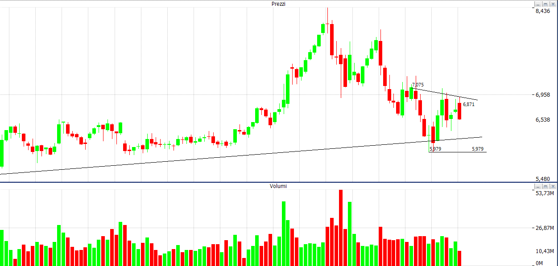Minimize the Prezzi chart panel
This screenshot has height=266, width=558.
[x=538, y=4]
